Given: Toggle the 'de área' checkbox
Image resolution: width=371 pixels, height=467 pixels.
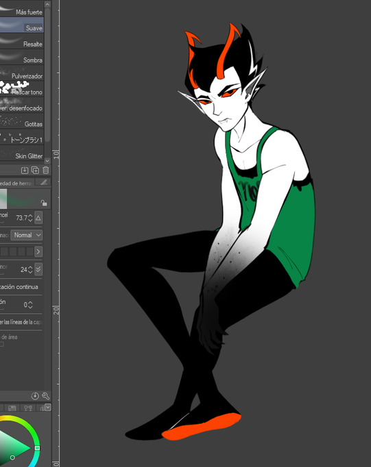Looking at the screenshot, I should [2, 344].
